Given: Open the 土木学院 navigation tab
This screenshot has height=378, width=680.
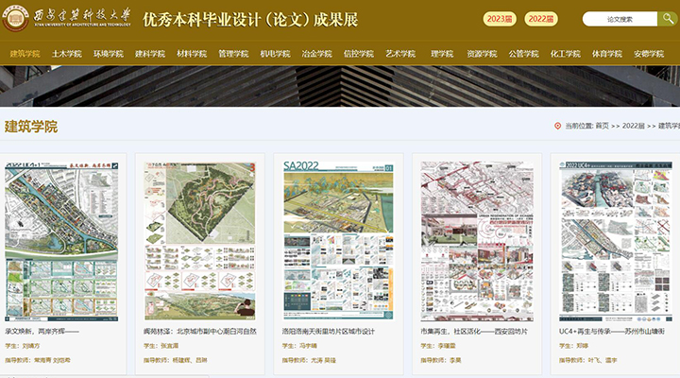Looking at the screenshot, I should (x=67, y=54).
